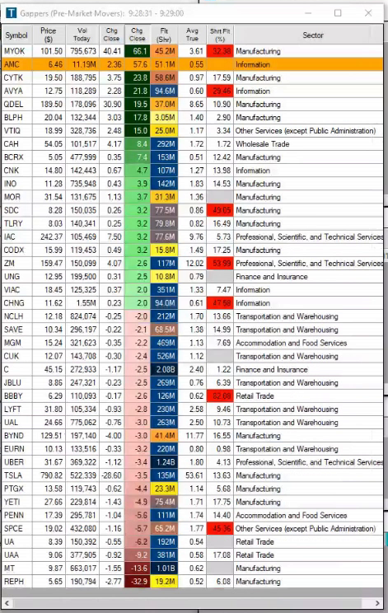
Task: Minimize the Gappers window
Action: pyautogui.click(x=308, y=13)
